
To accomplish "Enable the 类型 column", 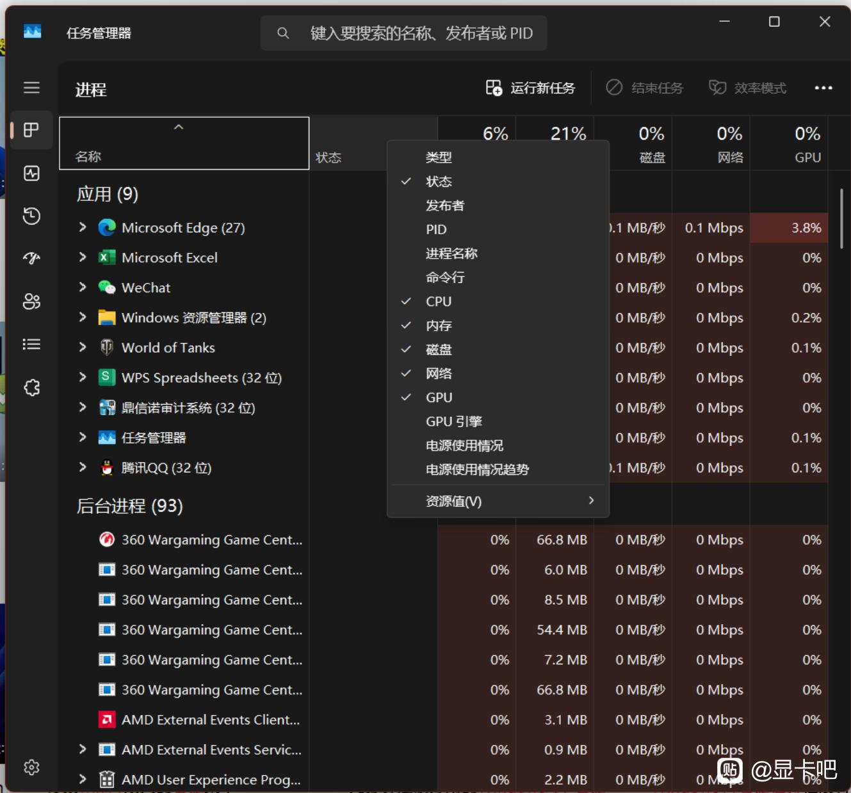I will point(498,157).
